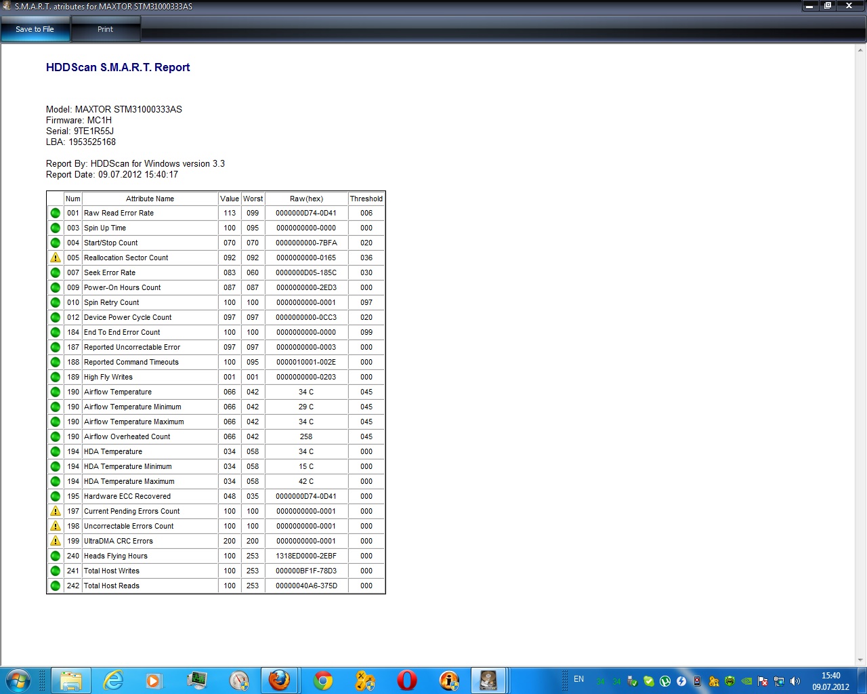Click the Reported Command Timeouts attribute name
Screen dimensions: 867x694
[x=131, y=362]
